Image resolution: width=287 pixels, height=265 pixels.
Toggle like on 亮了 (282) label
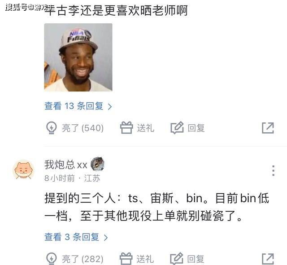pyautogui.click(x=83, y=259)
